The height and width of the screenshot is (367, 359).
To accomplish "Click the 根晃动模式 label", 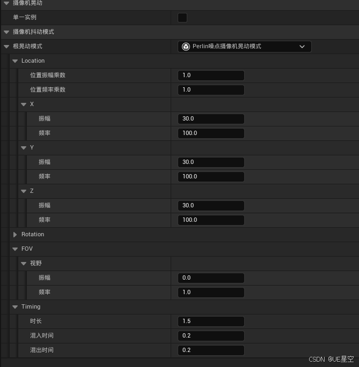I will coord(27,46).
